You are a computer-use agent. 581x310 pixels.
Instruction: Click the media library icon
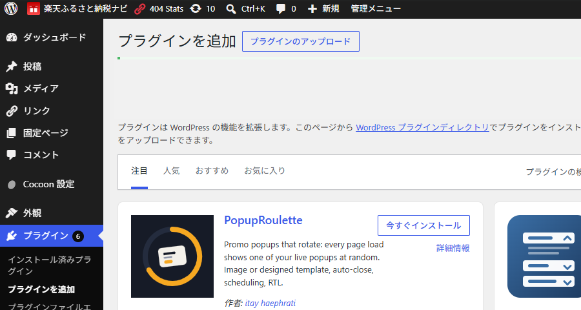click(12, 88)
